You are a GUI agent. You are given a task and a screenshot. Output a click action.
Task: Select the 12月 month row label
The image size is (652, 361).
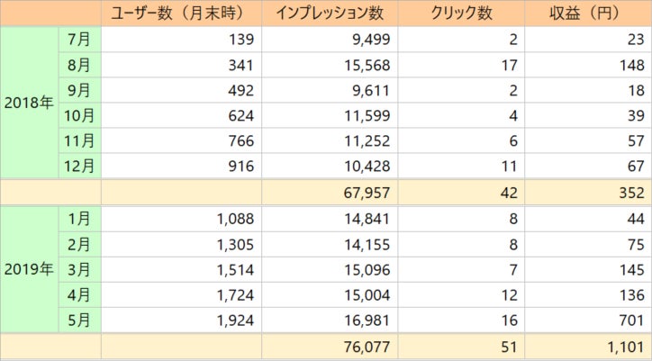coord(79,166)
